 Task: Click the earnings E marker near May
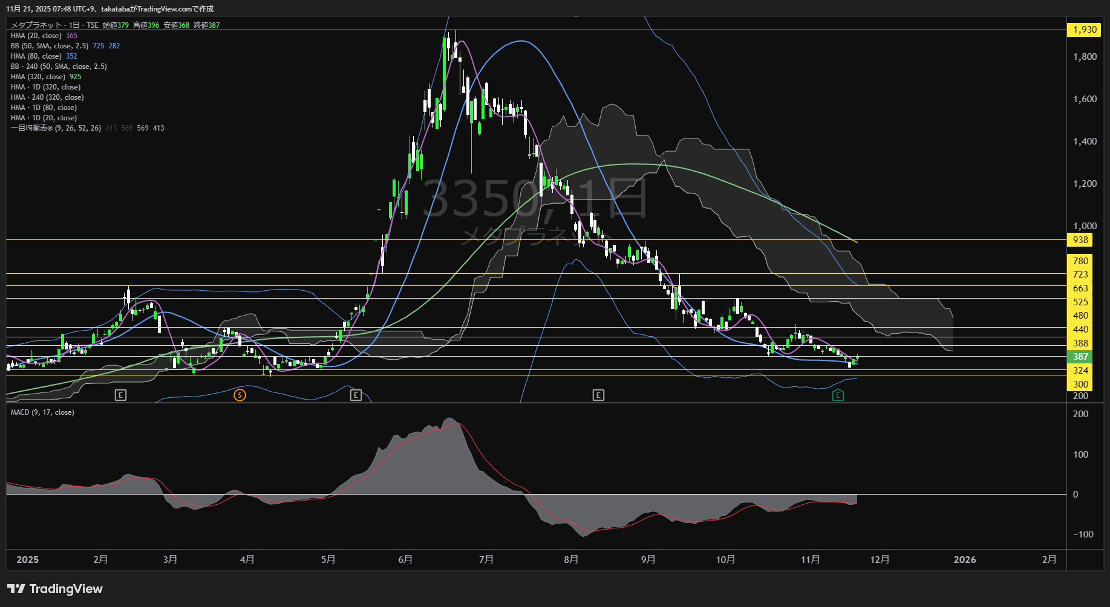(356, 395)
